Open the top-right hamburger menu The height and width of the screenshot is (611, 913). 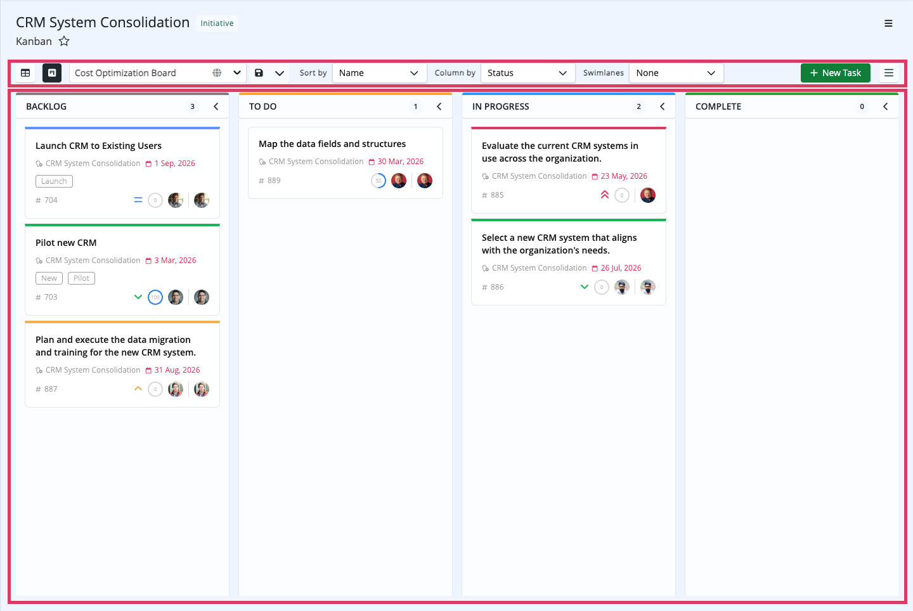click(x=888, y=23)
